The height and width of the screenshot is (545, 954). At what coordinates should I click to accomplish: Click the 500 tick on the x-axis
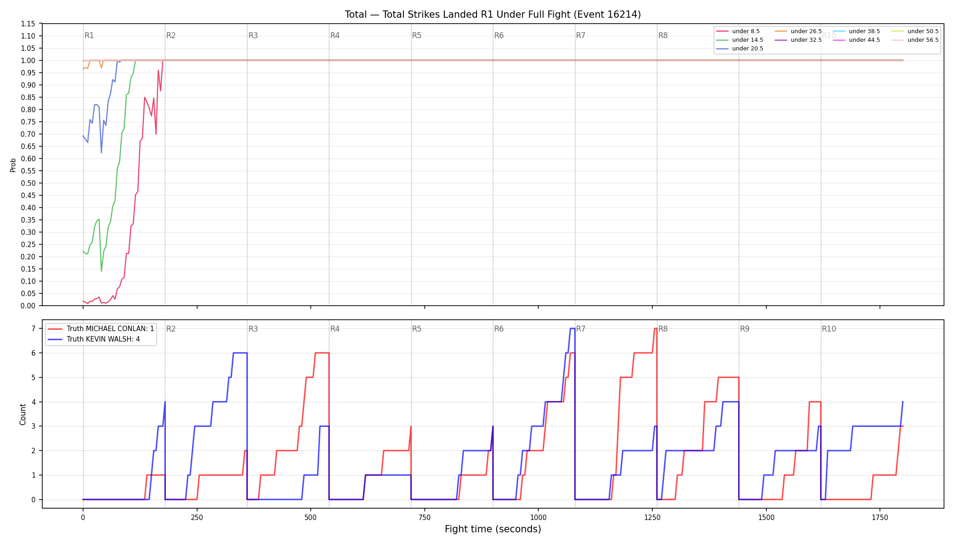point(311,517)
